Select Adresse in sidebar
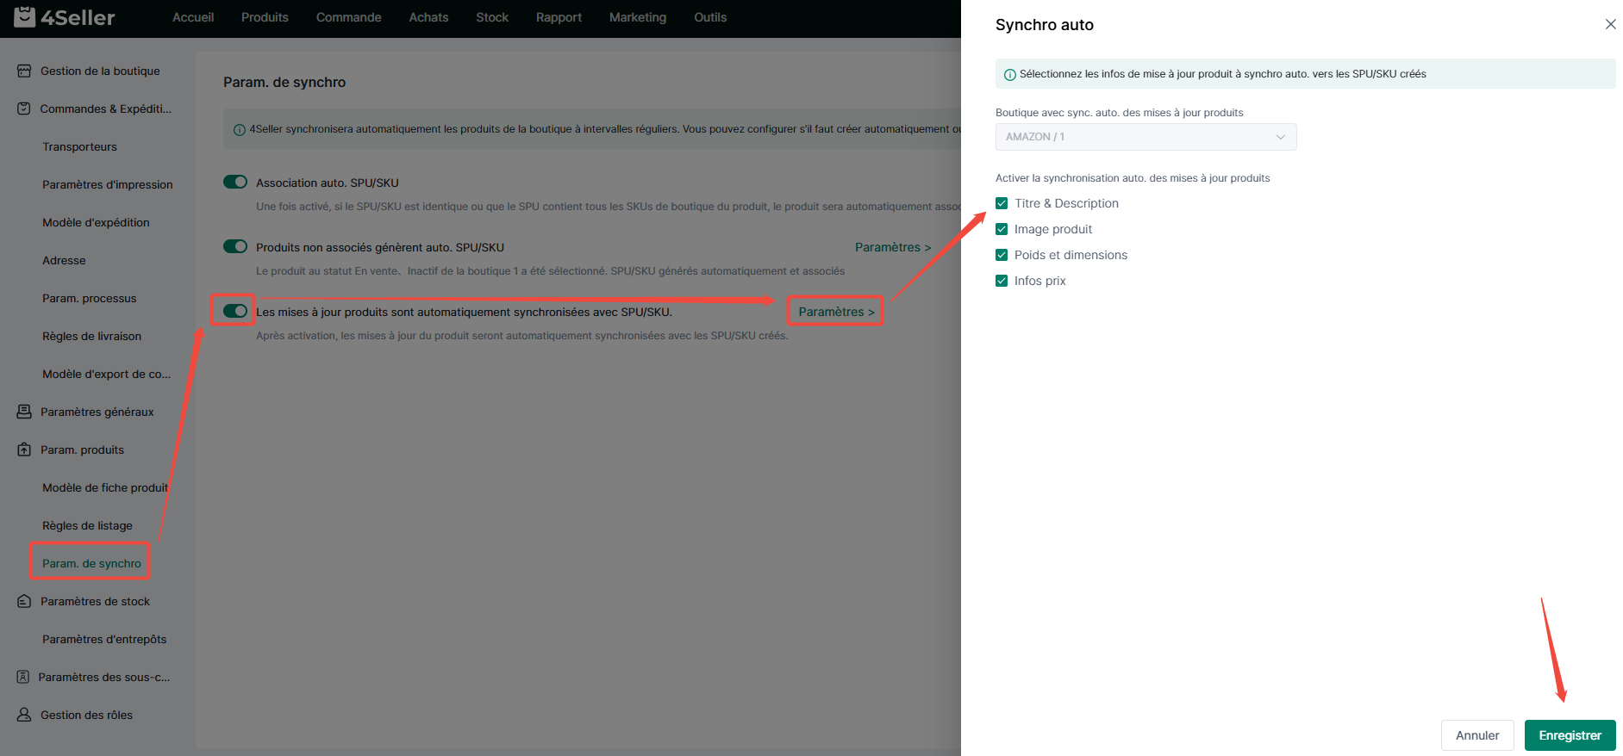Screen dimensions: 1623x756 [x=64, y=260]
